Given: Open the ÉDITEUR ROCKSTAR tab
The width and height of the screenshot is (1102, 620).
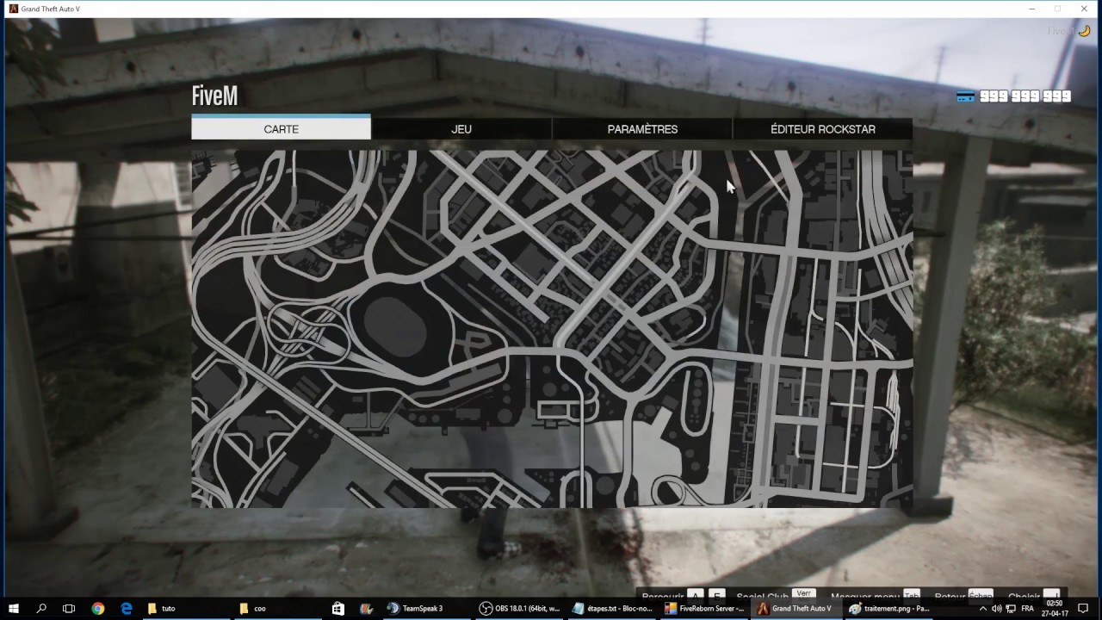Looking at the screenshot, I should [823, 128].
